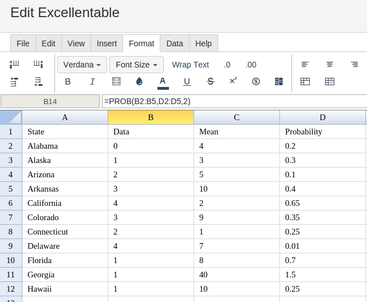Align text to the left

(305, 65)
